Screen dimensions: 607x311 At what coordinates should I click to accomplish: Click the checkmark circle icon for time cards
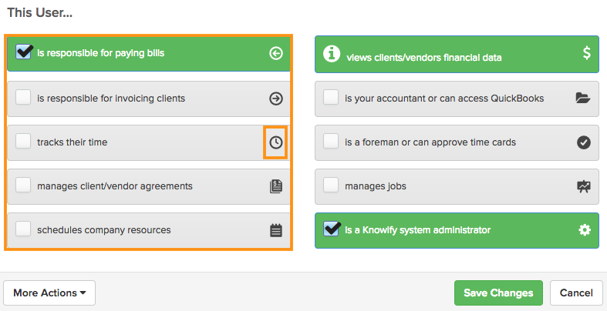coord(584,142)
